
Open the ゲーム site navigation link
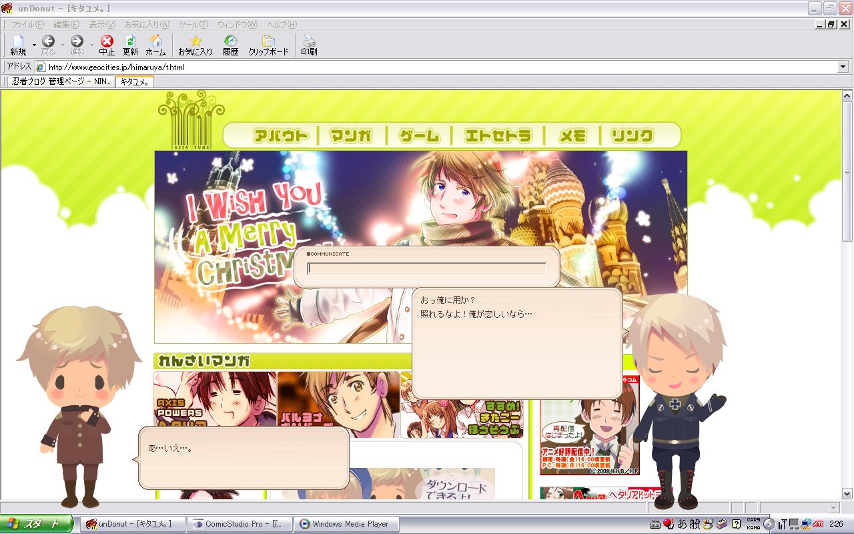coord(420,136)
